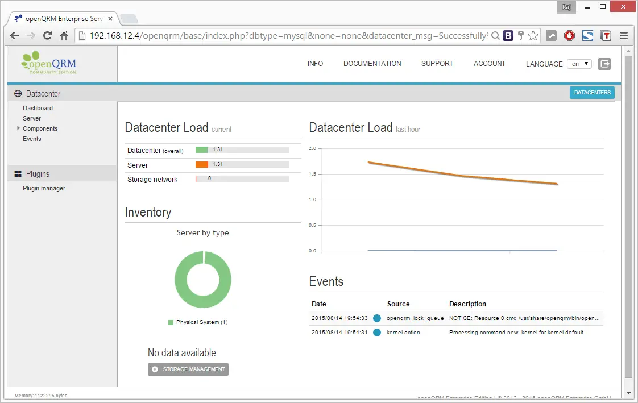638x403 pixels.
Task: Click the 'Memory: 1122296 bytes' footer text
Action: pos(41,395)
